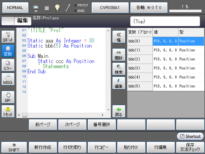
Task: Click the 新行作成 (new line) button
Action: point(43,148)
